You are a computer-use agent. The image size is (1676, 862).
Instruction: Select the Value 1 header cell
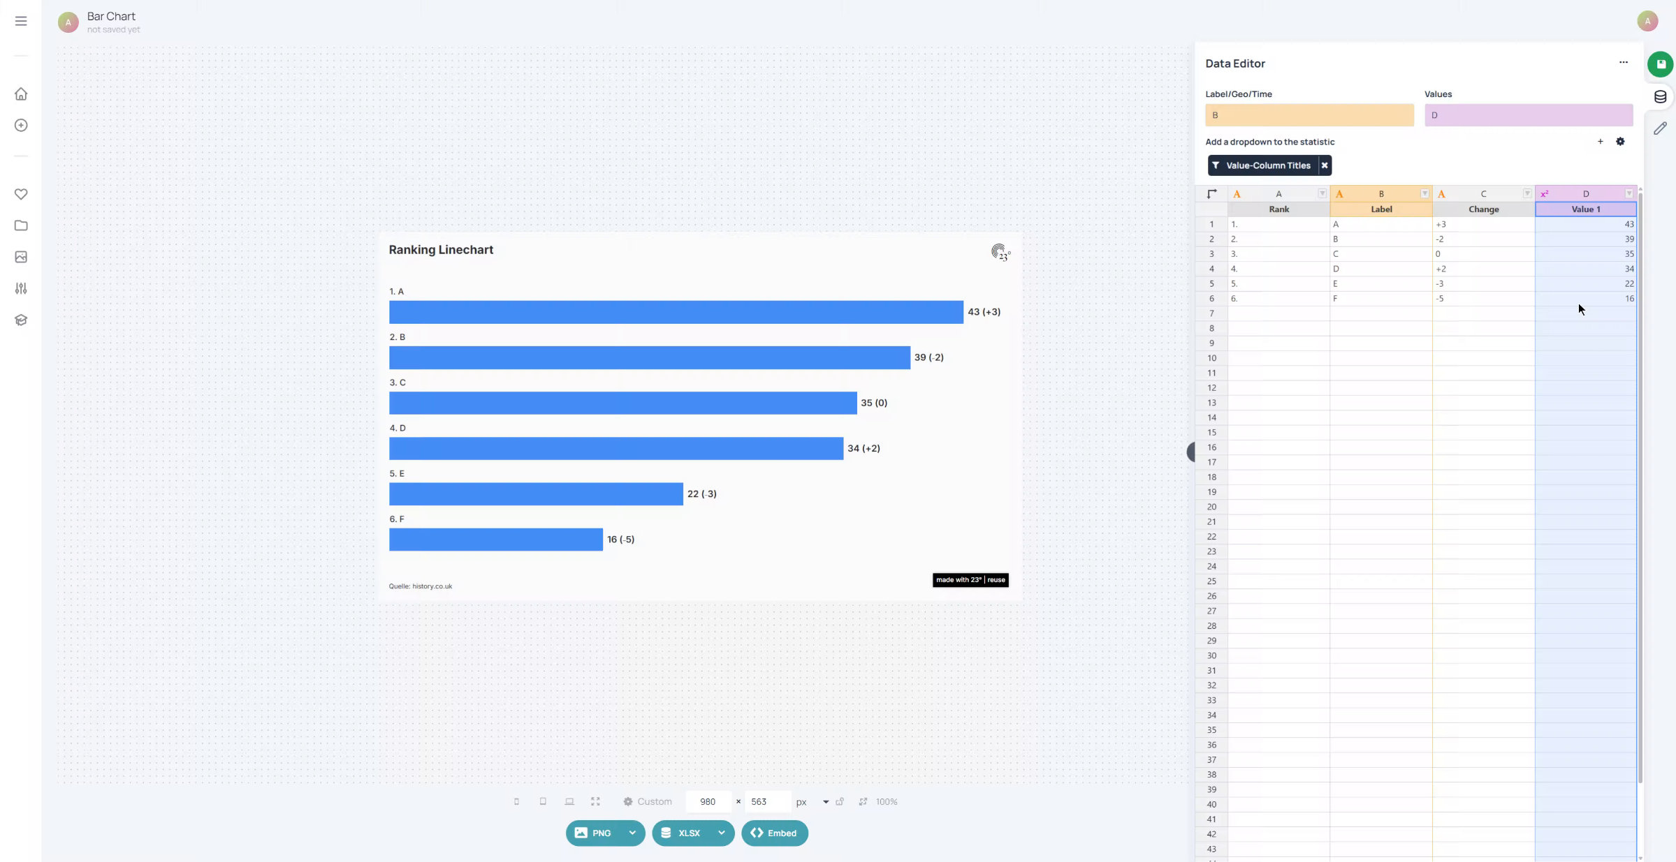(x=1585, y=209)
